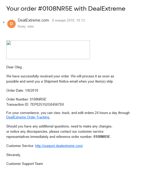Click the orange D sender avatar
This screenshot has height=175, width=151.
pos(11,24)
